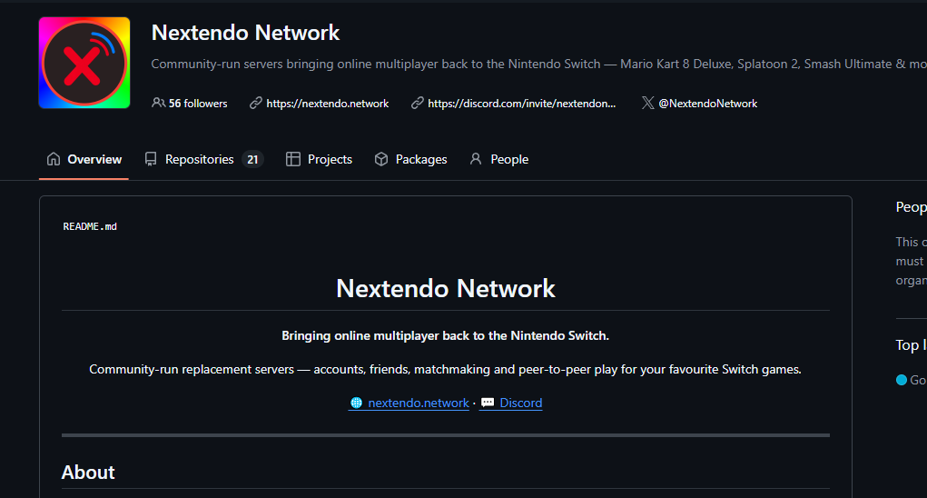
Task: Open the https://nextendo.network profile link
Action: (x=328, y=103)
